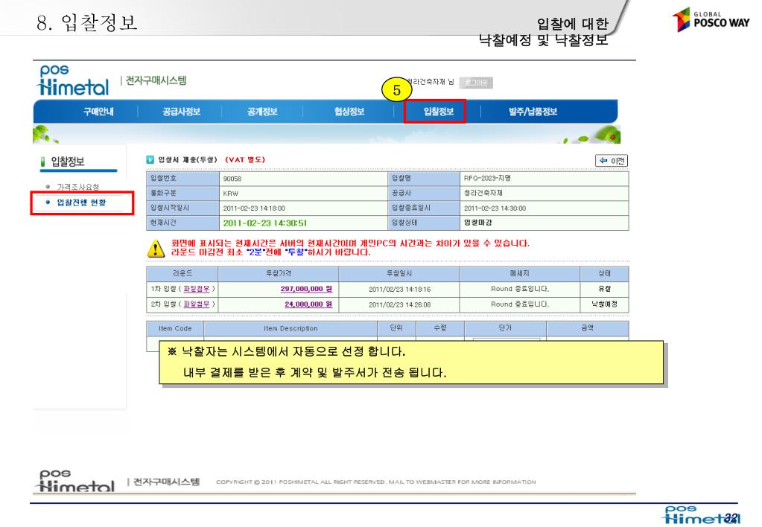Viewport: 762px width, 527px height.
Task: Click bid time 2011/02/23 14:18:16
Action: click(x=399, y=289)
